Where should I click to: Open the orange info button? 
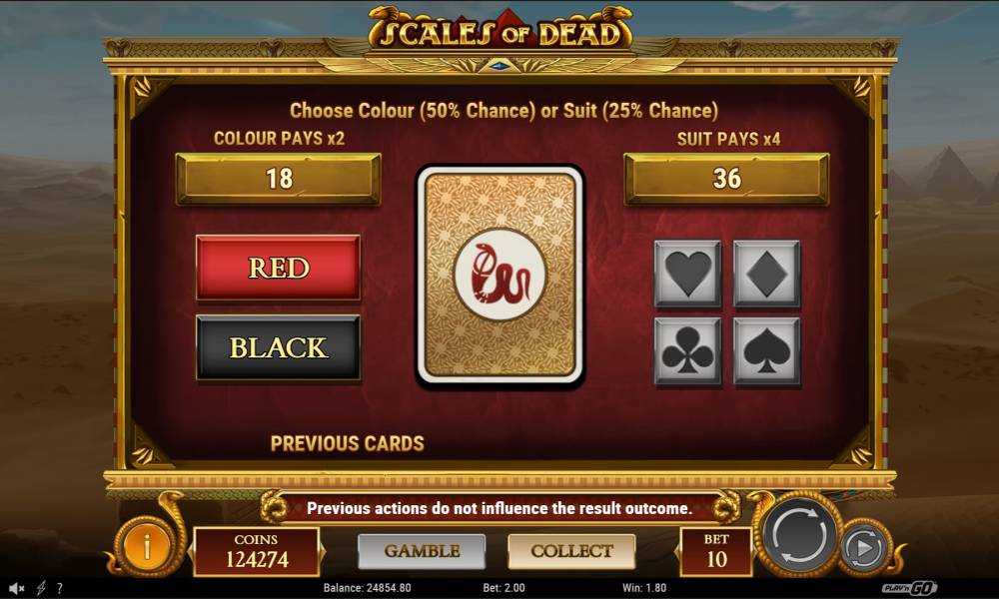(x=147, y=546)
